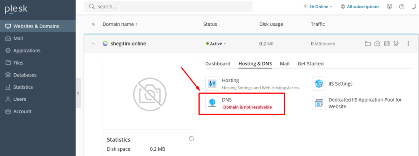Click the mail envelope icon in domain row
The width and height of the screenshot is (419, 156).
[377, 44]
